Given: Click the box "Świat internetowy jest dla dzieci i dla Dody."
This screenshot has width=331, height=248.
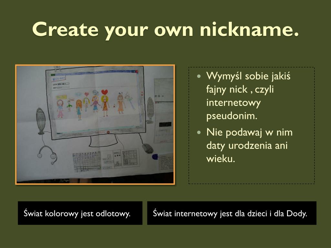Looking at the screenshot, I should [232, 213].
